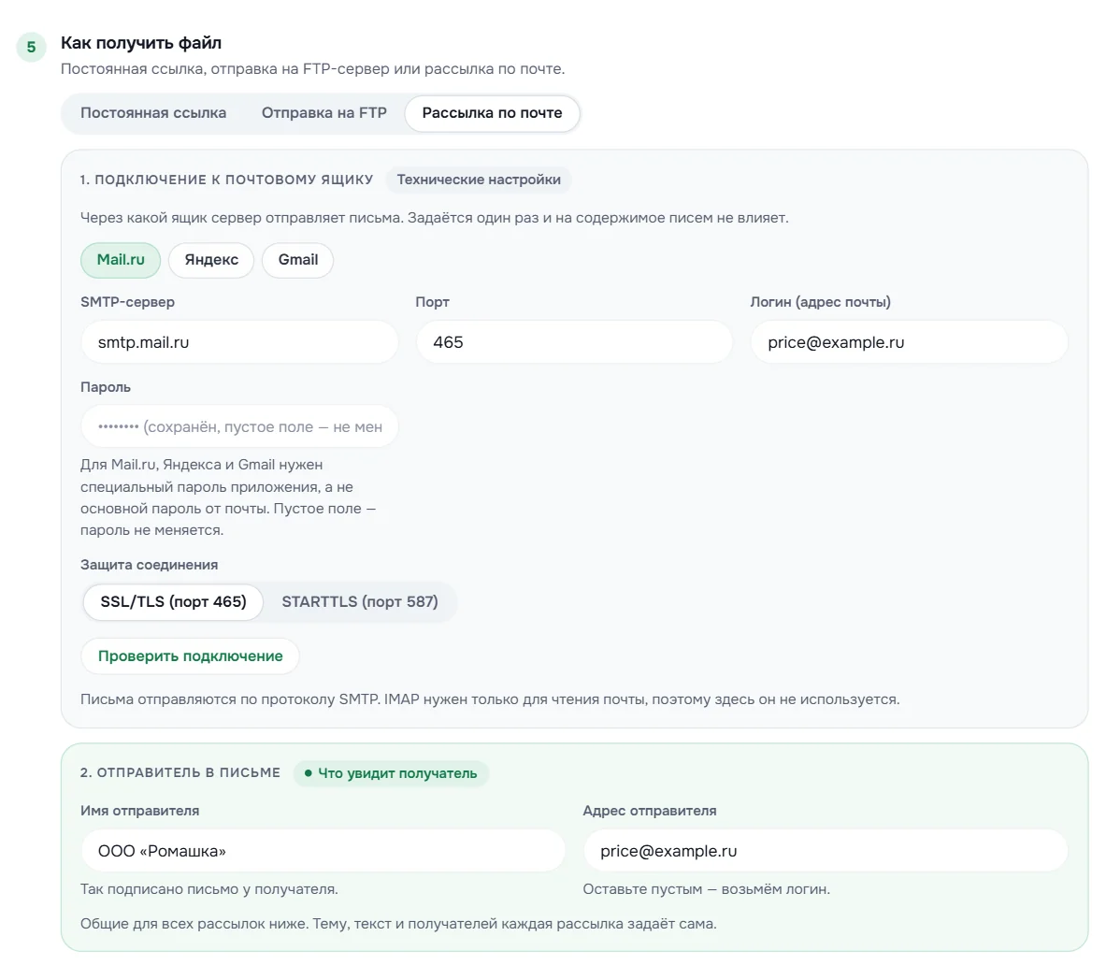Click the «1. ПОДКЛЮЧЕНИЕ К ПОЧТОВОМУ ЯЩИКУ» heading
Image resolution: width=1106 pixels, height=965 pixels.
(226, 180)
